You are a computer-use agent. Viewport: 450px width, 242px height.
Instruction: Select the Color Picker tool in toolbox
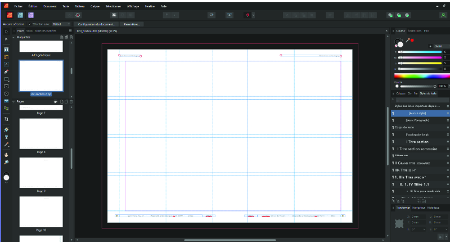click(x=6, y=145)
